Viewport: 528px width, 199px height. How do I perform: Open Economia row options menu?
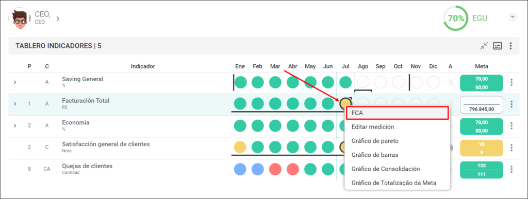[511, 126]
